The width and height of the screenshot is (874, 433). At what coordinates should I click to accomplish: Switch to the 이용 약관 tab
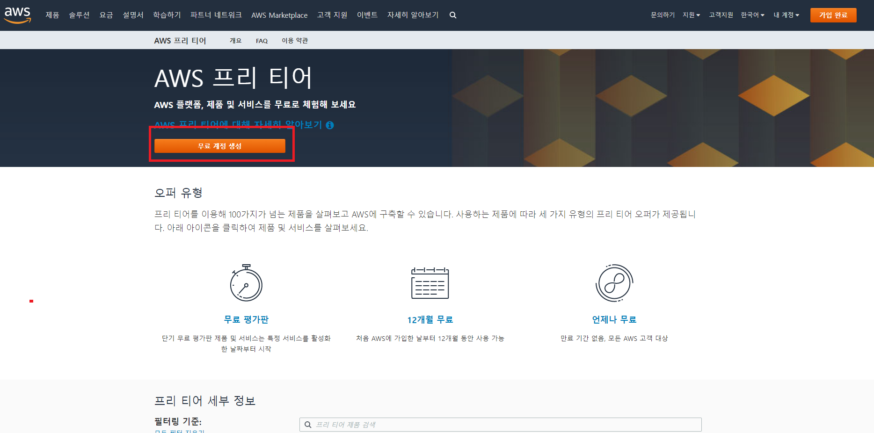coord(295,41)
